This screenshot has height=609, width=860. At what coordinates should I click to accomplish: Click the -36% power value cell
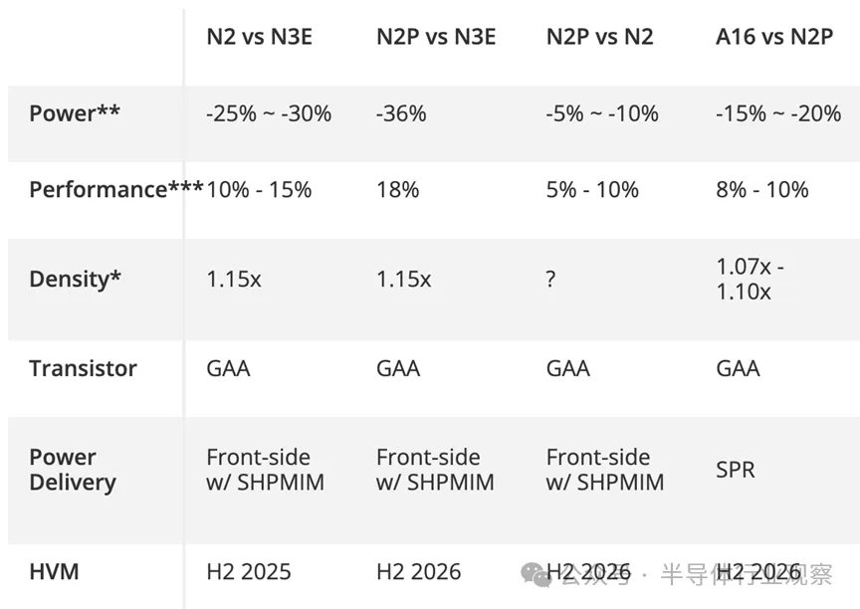[x=401, y=113]
